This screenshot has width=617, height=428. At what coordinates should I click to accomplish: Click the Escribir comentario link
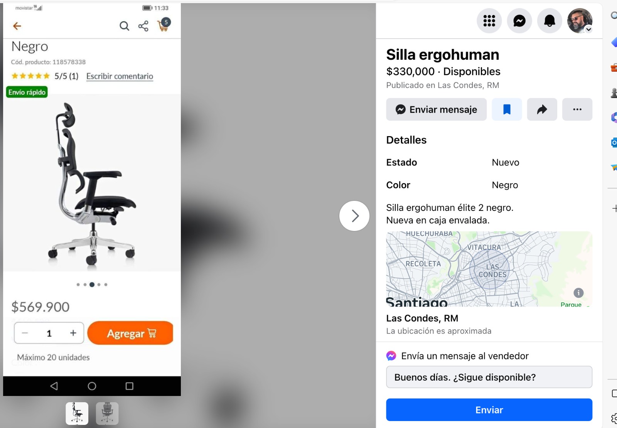[120, 76]
